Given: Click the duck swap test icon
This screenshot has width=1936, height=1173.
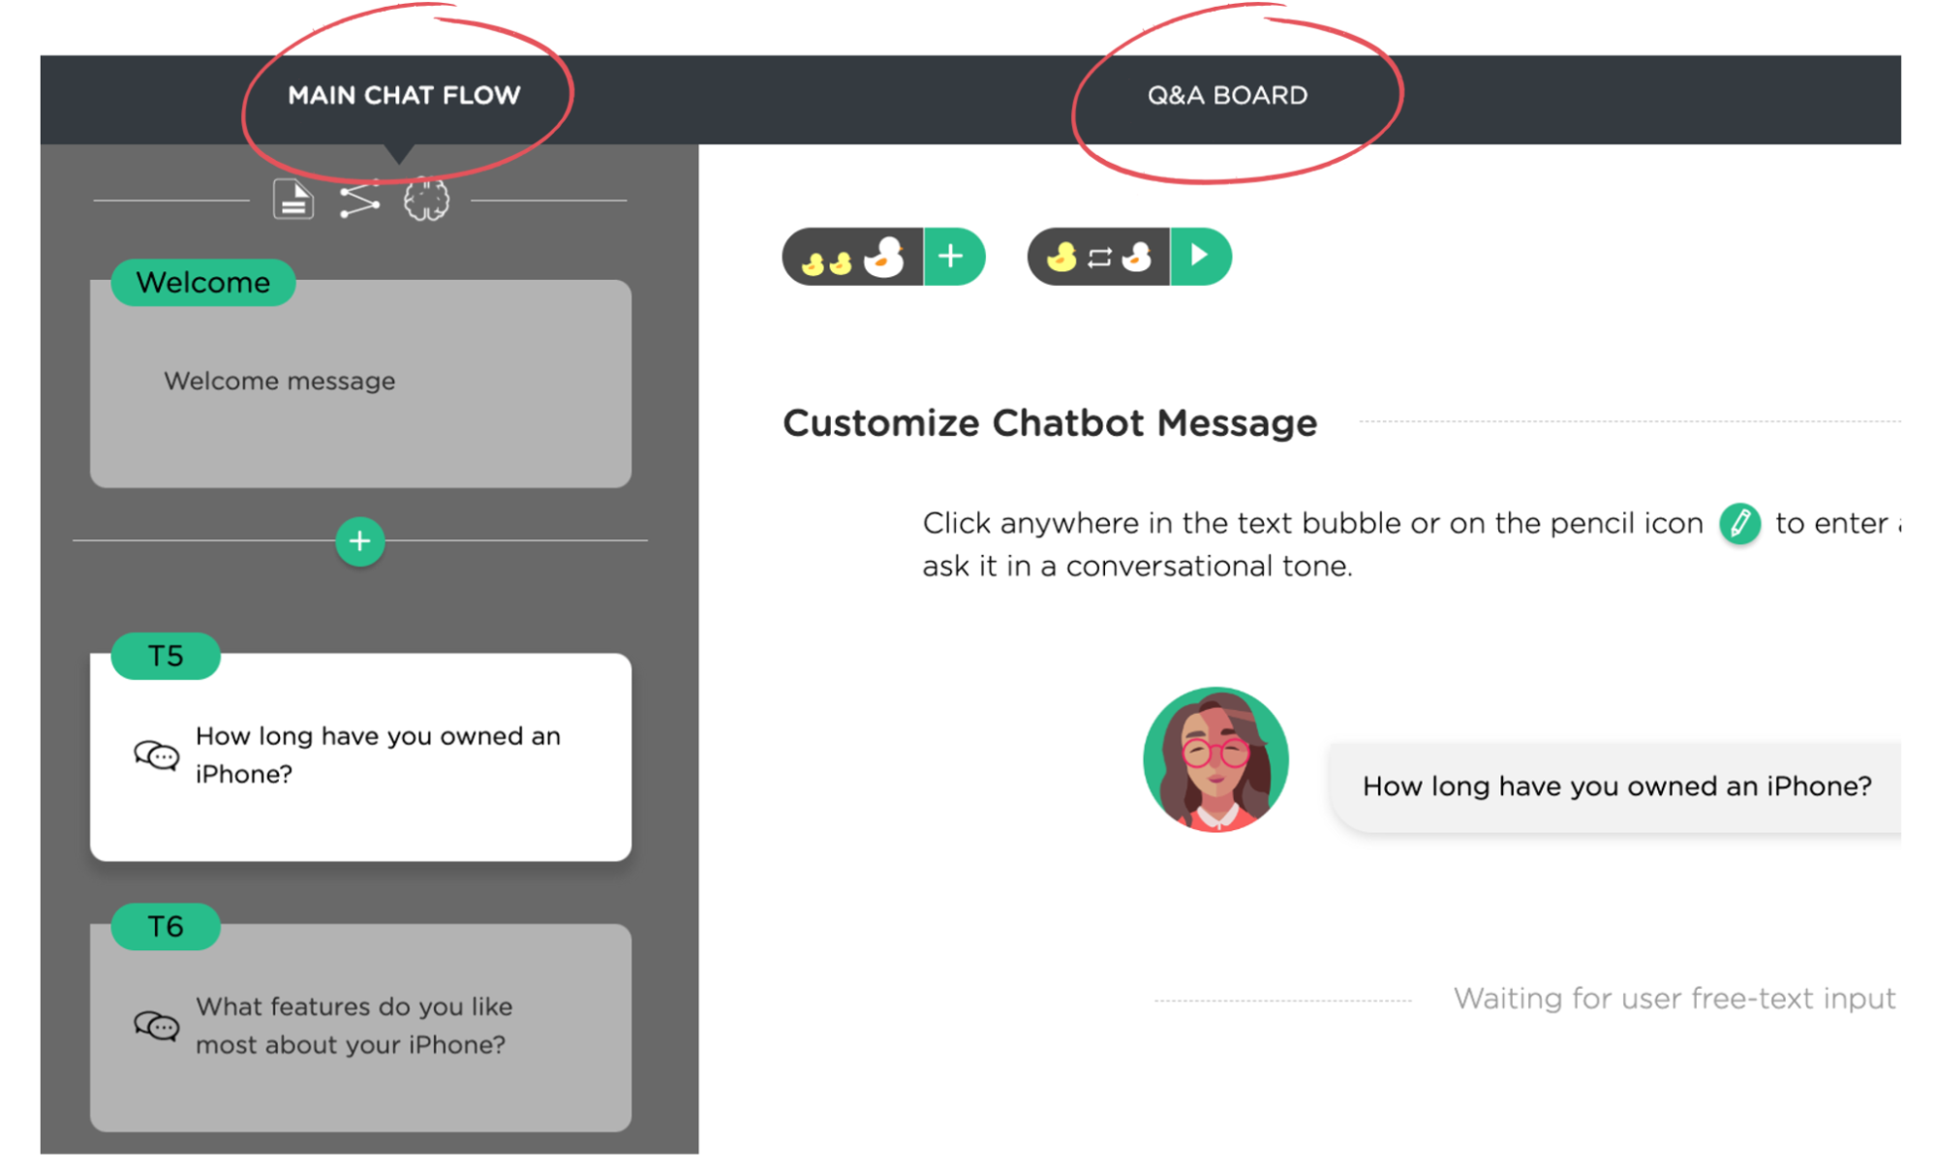Looking at the screenshot, I should coord(1098,257).
